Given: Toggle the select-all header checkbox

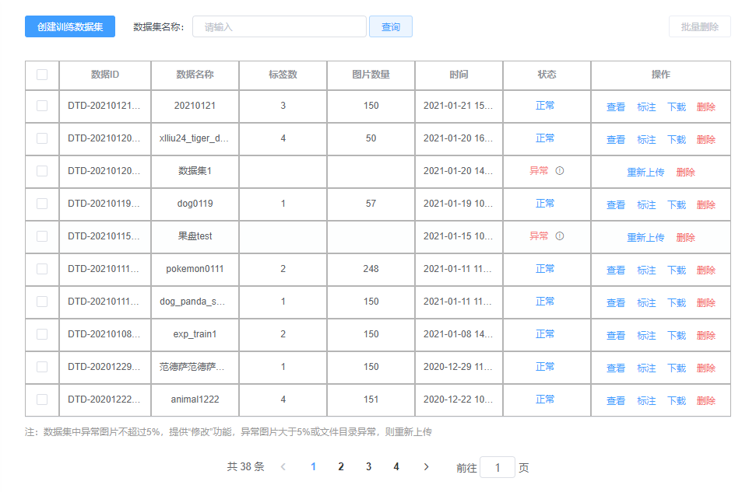Looking at the screenshot, I should tap(42, 75).
